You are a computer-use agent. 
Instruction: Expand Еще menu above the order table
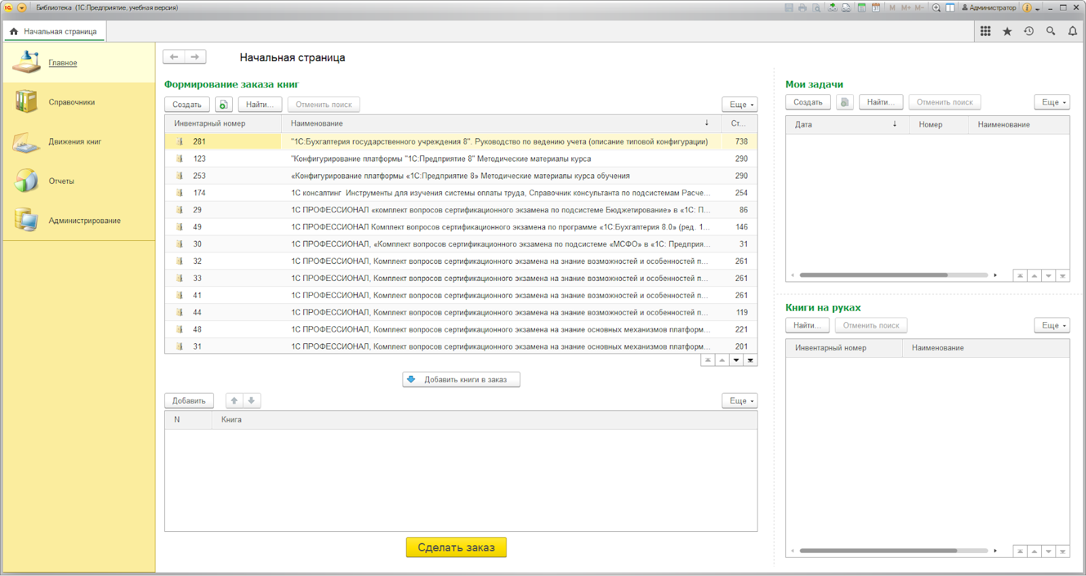coord(740,401)
